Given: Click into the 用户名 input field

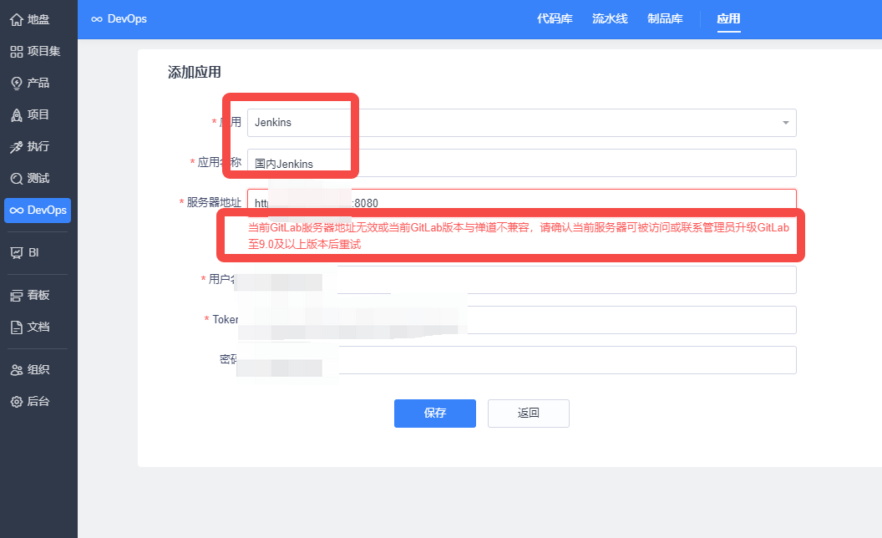Looking at the screenshot, I should pyautogui.click(x=522, y=280).
